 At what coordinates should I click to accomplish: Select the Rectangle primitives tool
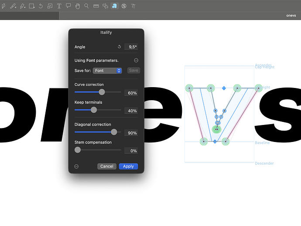click(x=32, y=6)
